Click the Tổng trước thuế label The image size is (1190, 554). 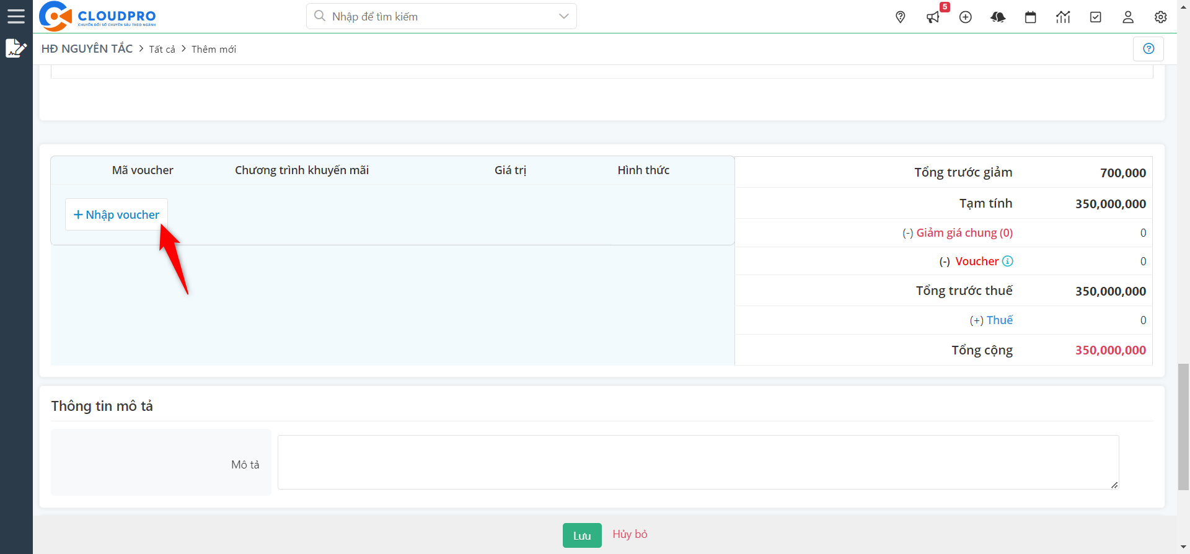pos(964,291)
